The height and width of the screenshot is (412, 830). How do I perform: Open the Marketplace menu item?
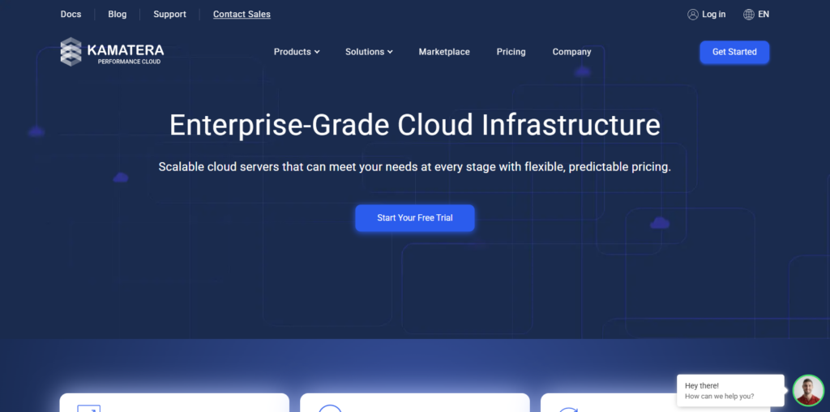(444, 52)
